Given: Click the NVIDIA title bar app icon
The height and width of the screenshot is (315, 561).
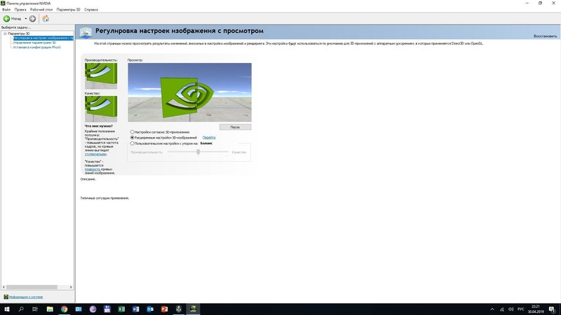Looking at the screenshot, I should (x=3, y=3).
